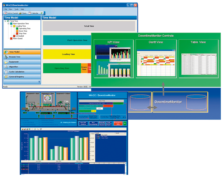Select Plant Closed in the tree
The width and height of the screenshot is (223, 177).
(x=18, y=39)
